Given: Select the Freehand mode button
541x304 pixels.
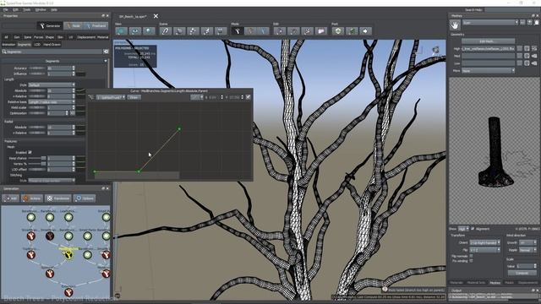Looking at the screenshot, I should pos(96,26).
